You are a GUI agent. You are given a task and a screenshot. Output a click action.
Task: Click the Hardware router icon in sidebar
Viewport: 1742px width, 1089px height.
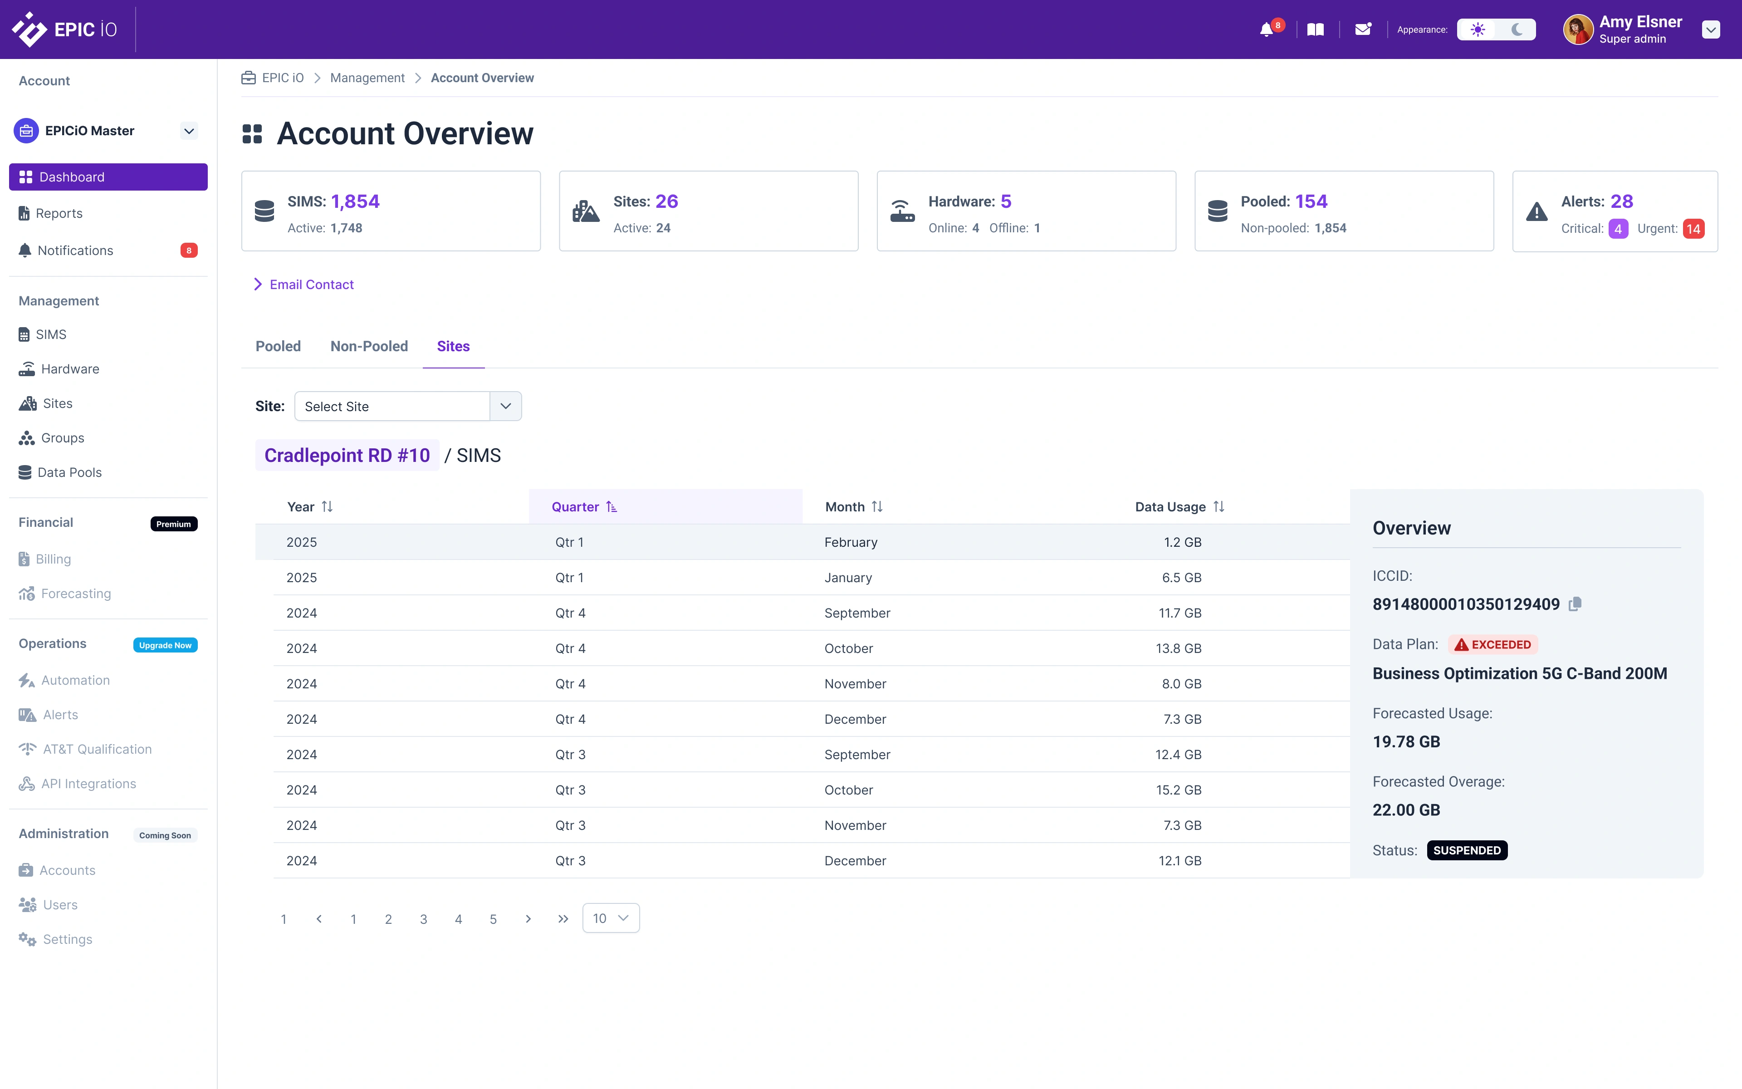coord(27,369)
